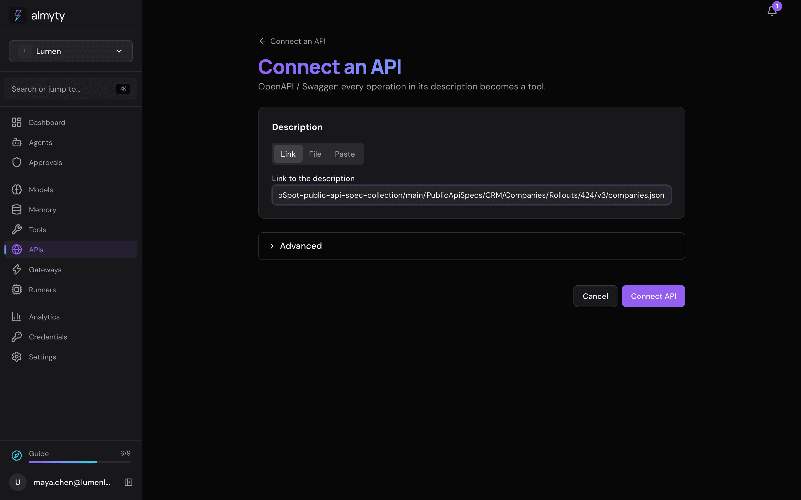Click the Connect an API breadcrumb link
Screen dimensions: 801x500
298,41
